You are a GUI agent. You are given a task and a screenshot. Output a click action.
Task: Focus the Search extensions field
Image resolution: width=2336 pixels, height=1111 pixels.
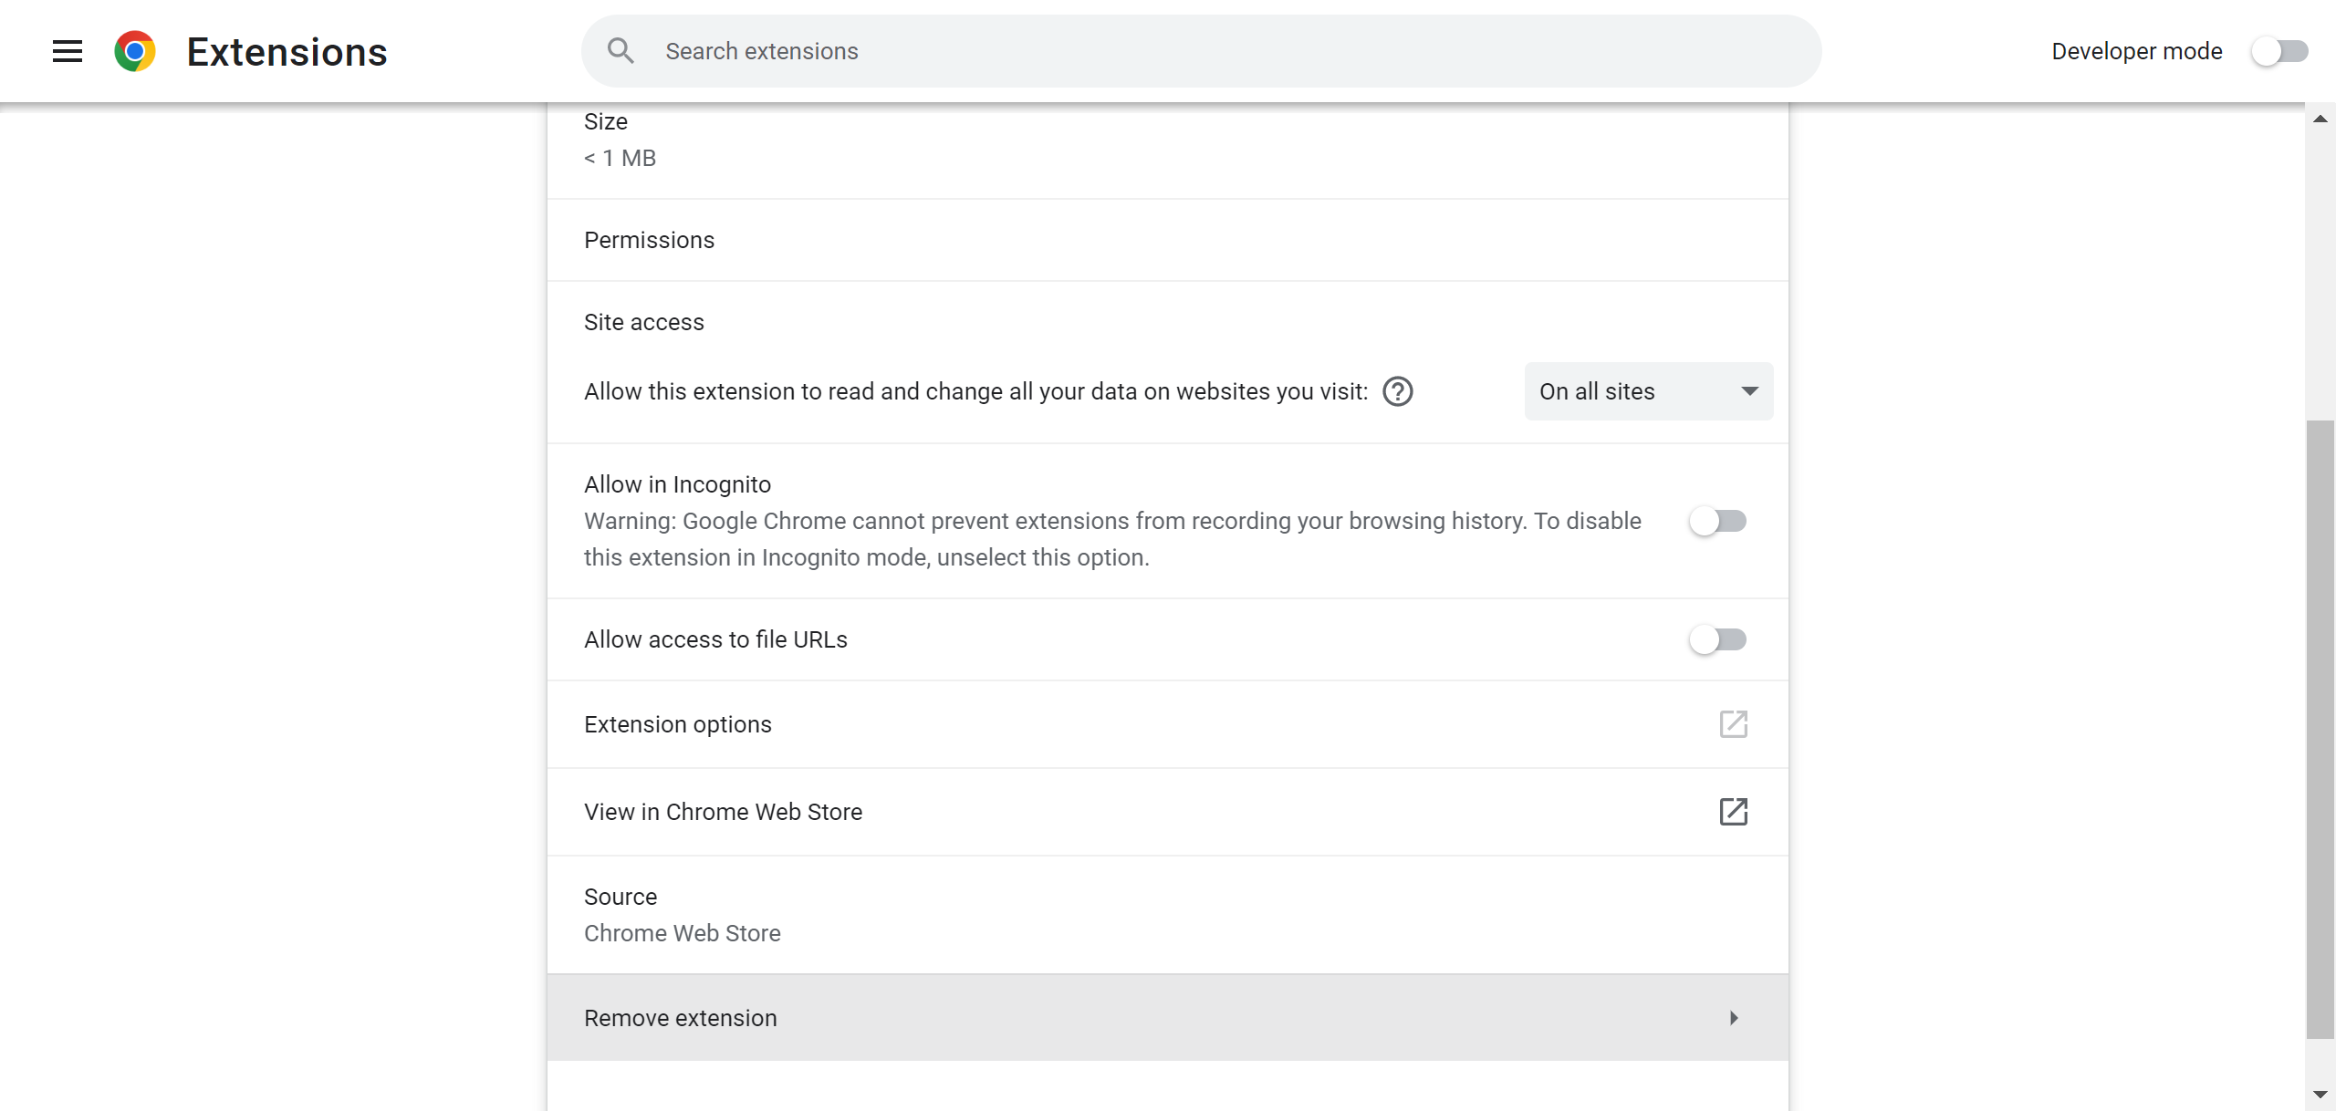pos(1201,51)
